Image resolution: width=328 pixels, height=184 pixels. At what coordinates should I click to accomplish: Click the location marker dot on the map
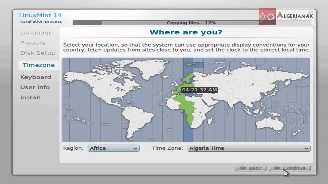coord(180,94)
